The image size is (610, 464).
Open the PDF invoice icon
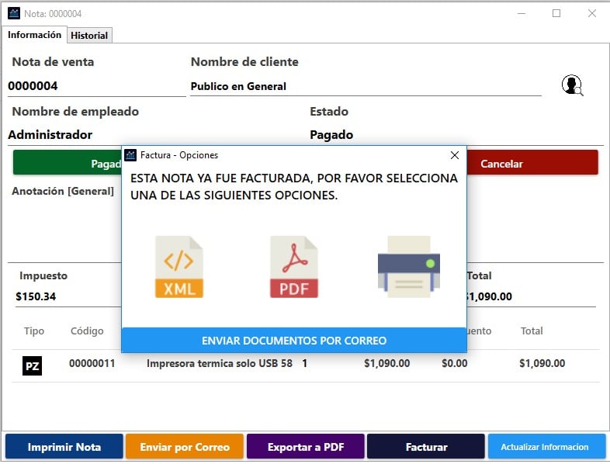coord(293,268)
